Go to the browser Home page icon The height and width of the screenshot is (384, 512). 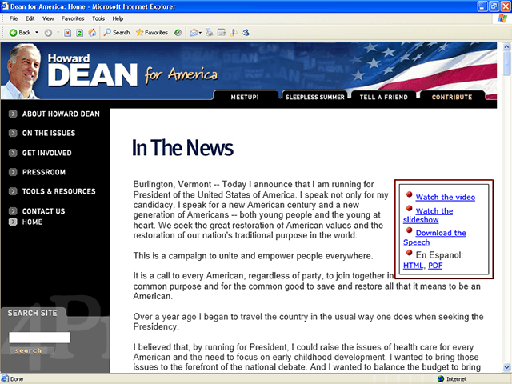point(92,32)
